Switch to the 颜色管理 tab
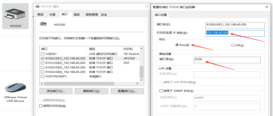Image resolution: width=273 pixels, height=116 pixels. [x=92, y=15]
